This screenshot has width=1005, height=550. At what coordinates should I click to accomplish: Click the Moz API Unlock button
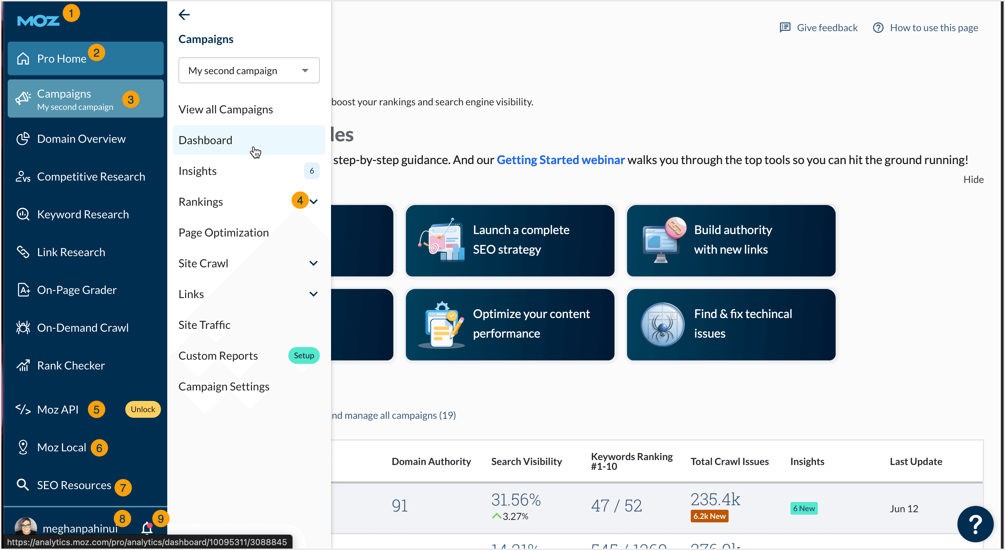tap(143, 409)
